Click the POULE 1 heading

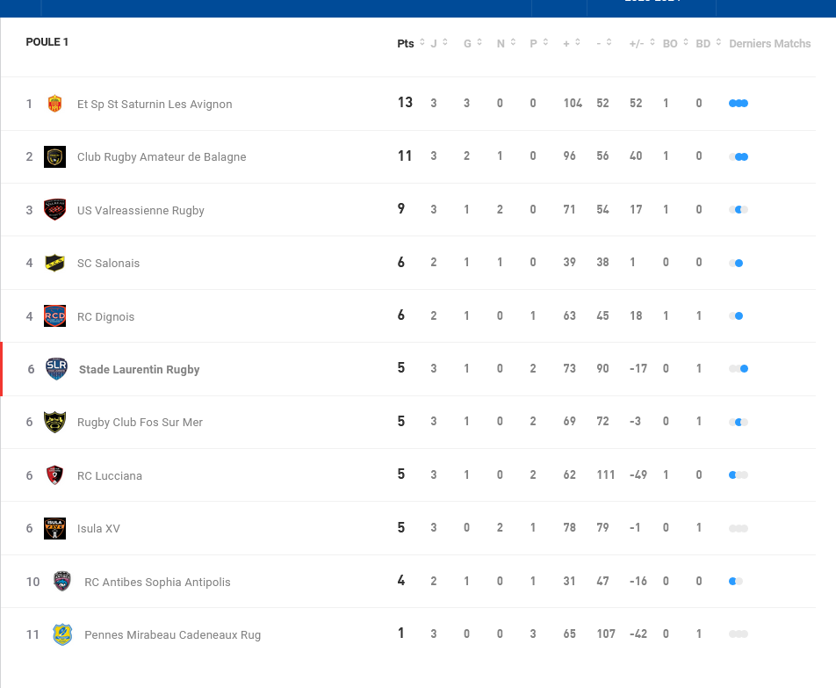[47, 42]
